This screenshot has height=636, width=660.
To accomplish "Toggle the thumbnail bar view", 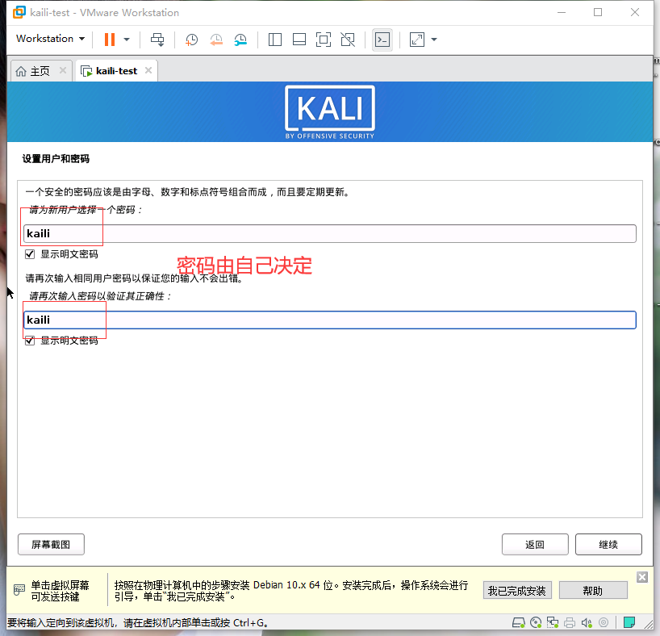I will tap(299, 40).
